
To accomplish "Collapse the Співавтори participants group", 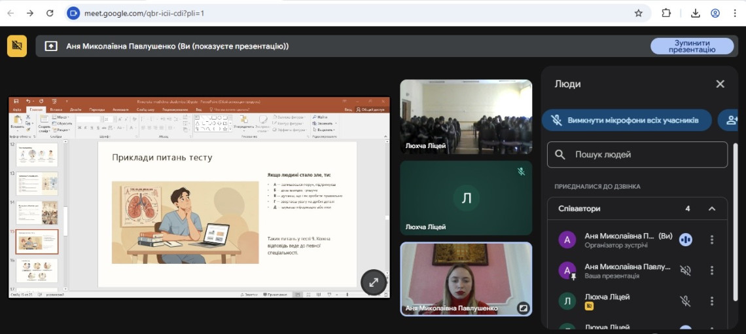I will point(712,209).
